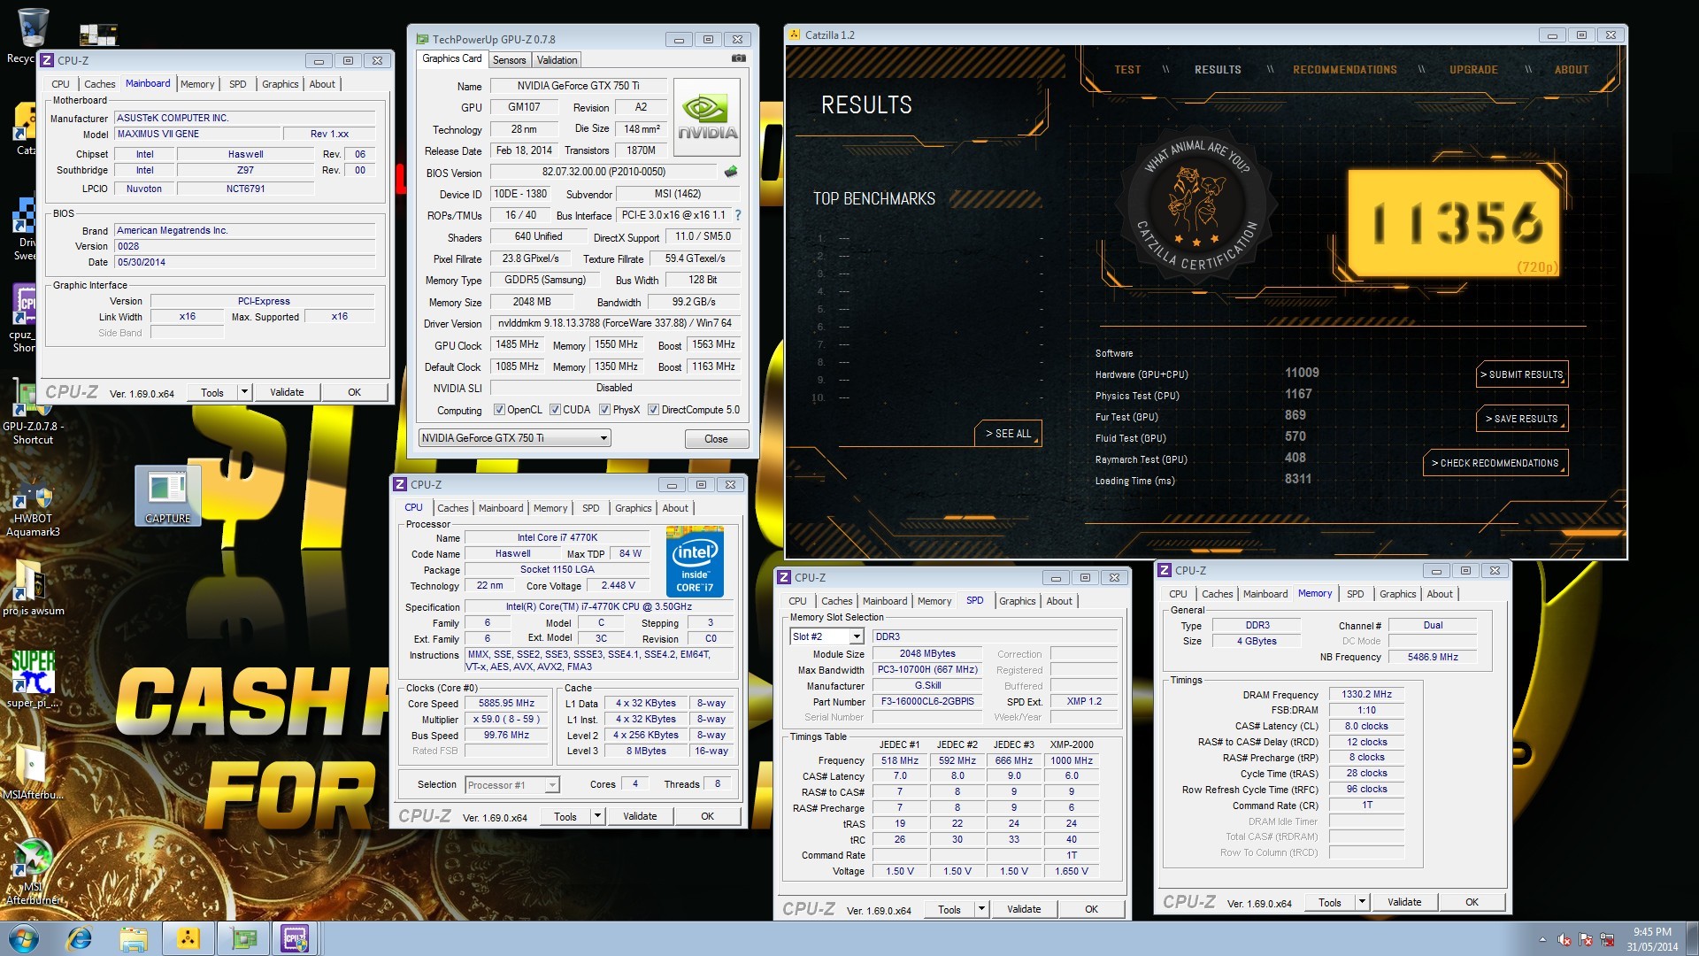The image size is (1699, 956).
Task: Open the 'pro is awsum' desktop icon
Action: pos(33,587)
